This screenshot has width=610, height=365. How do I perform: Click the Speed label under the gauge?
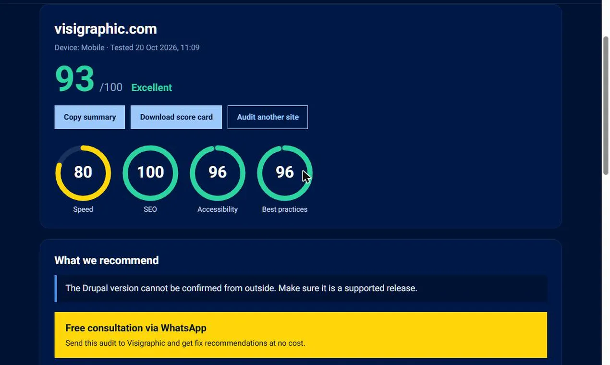pyautogui.click(x=83, y=209)
